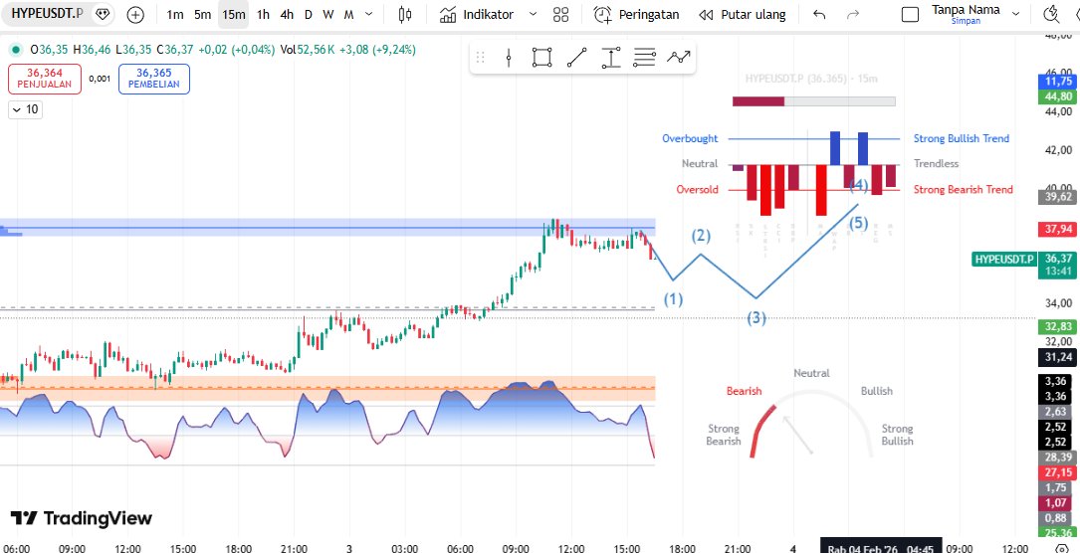Click Tanpa Nama Simpan layout name
Image resolution: width=1080 pixels, height=553 pixels.
(966, 14)
